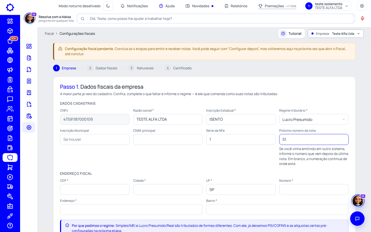Open Notificações in the top bar

[x=134, y=6]
